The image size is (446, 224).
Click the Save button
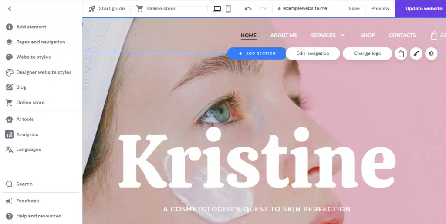[x=354, y=9]
